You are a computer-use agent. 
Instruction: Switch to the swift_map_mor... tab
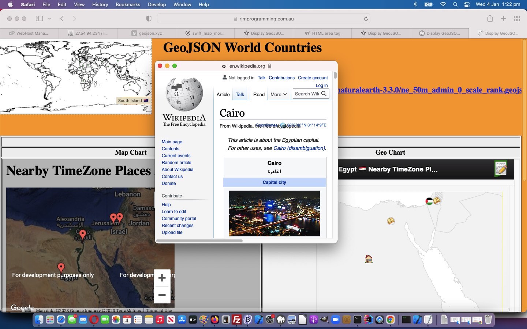[205, 33]
